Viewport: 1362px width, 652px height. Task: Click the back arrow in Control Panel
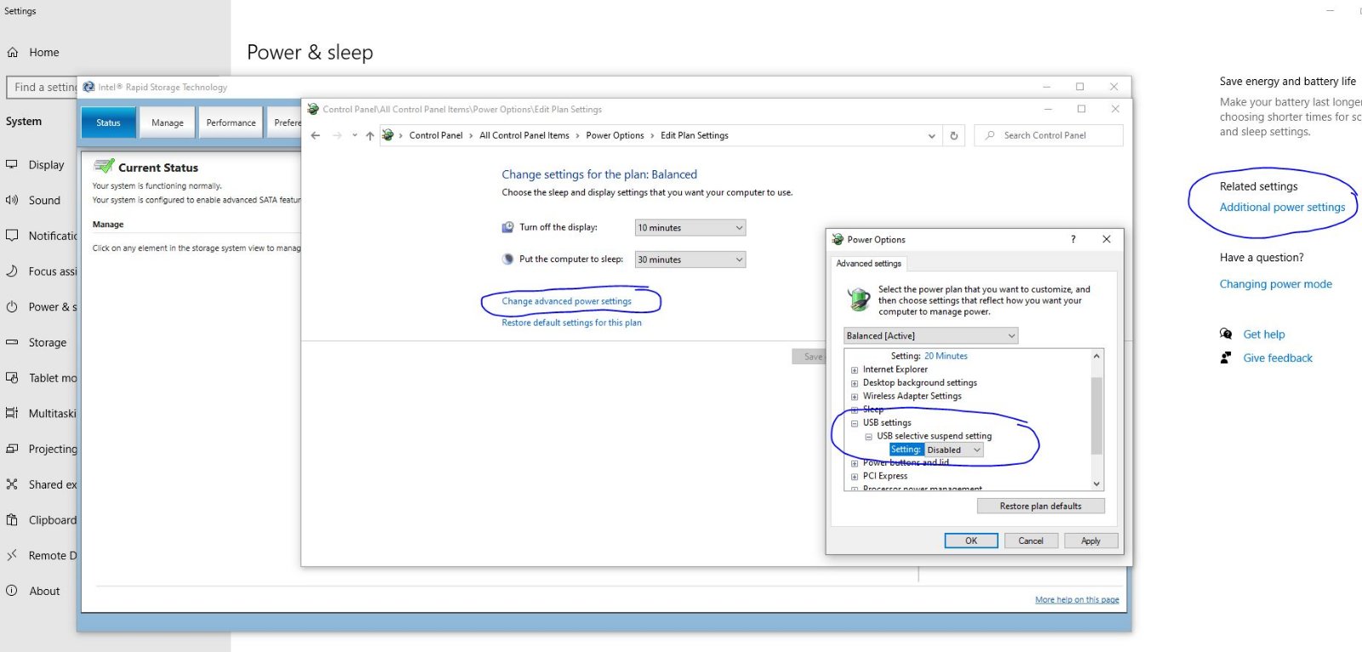pyautogui.click(x=316, y=135)
